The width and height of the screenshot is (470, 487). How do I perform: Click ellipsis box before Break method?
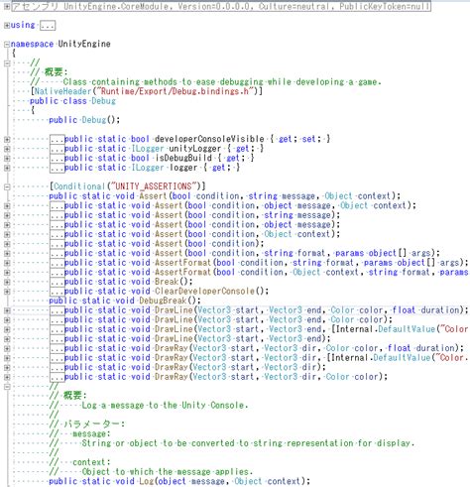coord(57,282)
